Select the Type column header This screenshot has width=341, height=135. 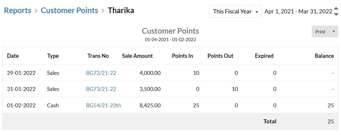(x=53, y=56)
